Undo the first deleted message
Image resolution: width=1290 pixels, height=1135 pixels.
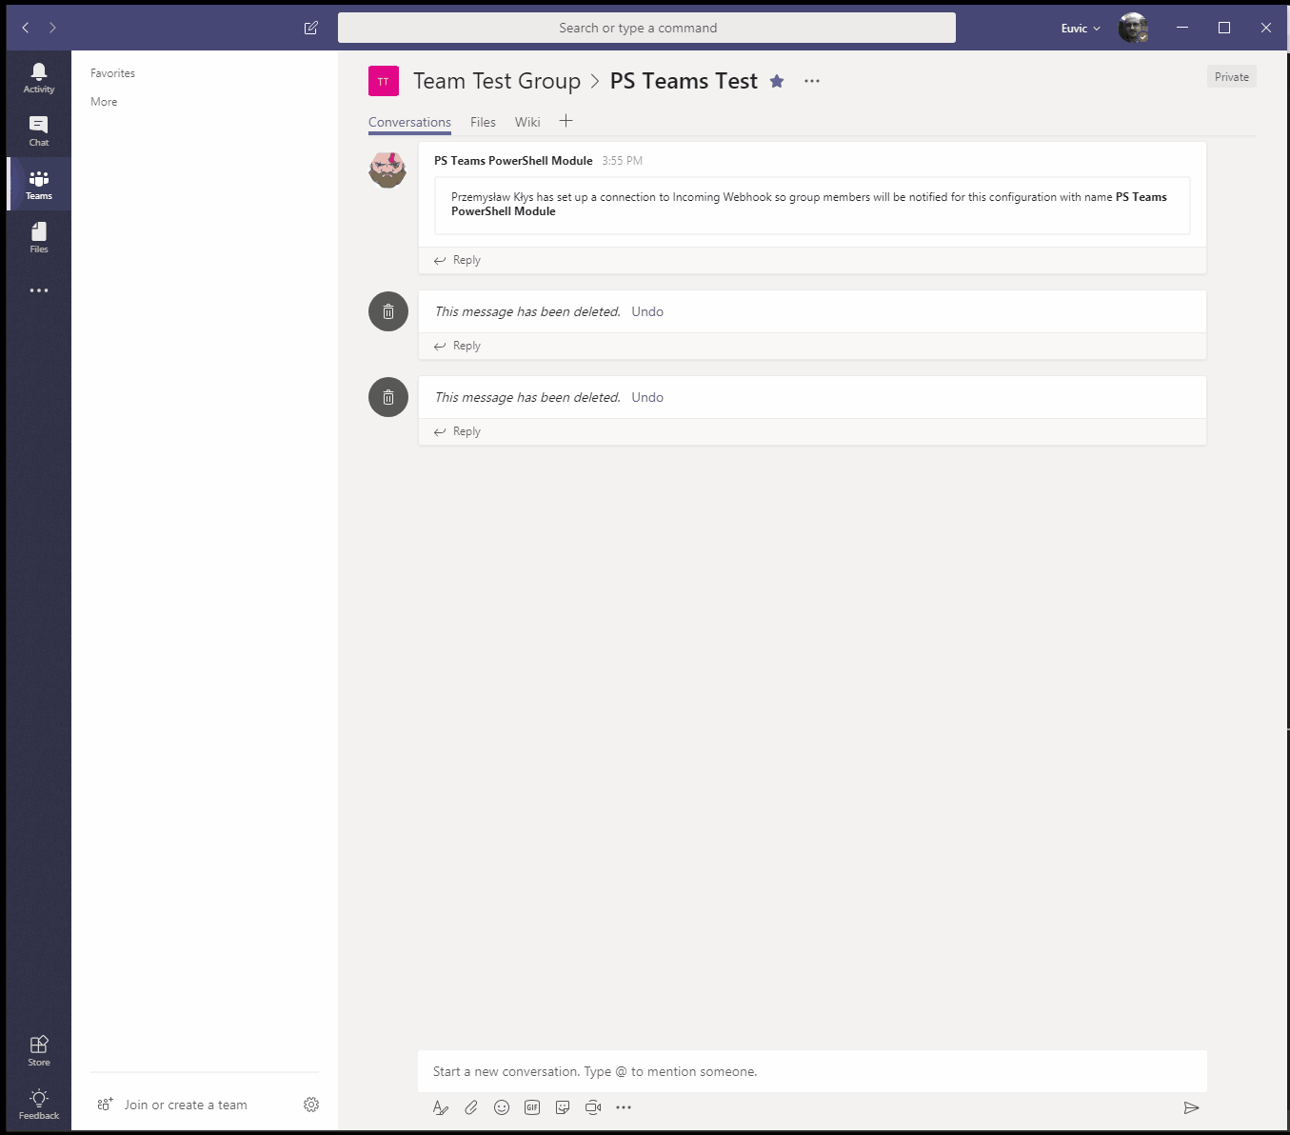click(x=647, y=311)
